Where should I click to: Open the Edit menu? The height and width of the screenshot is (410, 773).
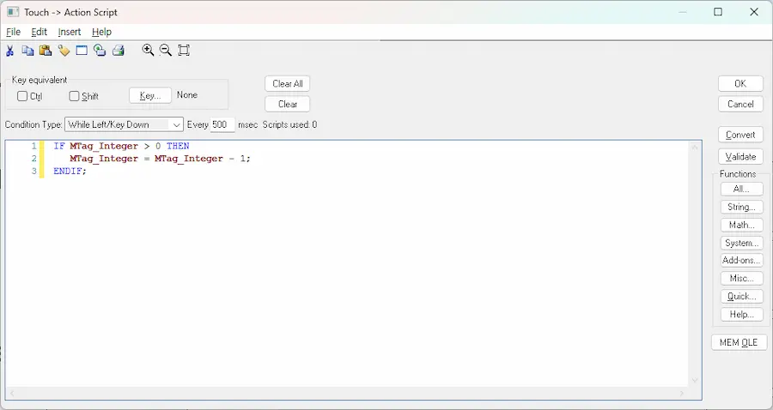click(x=39, y=32)
